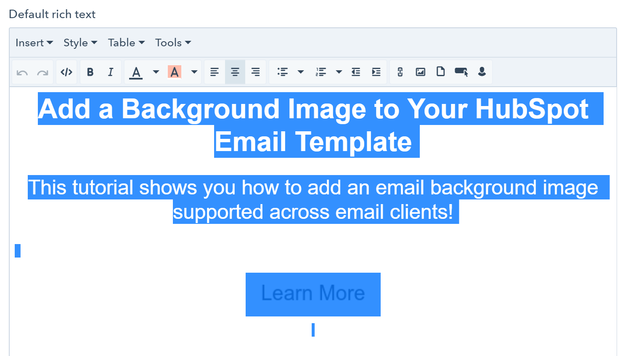Open the Table menu
628x356 pixels.
[126, 43]
